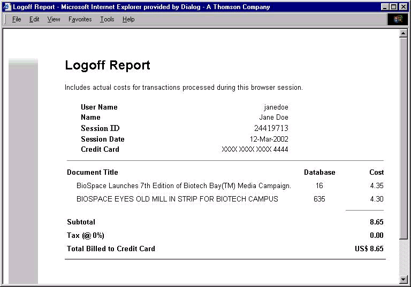The width and height of the screenshot is (411, 287).
Task: Open the File menu
Action: 17,19
